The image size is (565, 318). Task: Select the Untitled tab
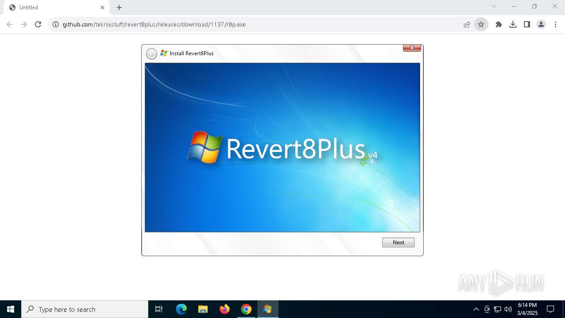click(x=56, y=8)
